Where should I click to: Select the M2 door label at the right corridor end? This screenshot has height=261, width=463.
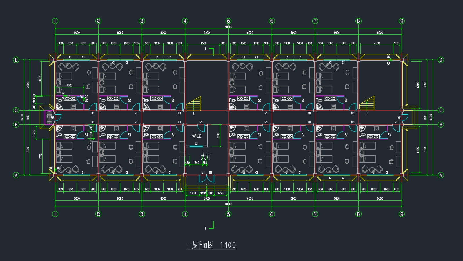[399, 117]
